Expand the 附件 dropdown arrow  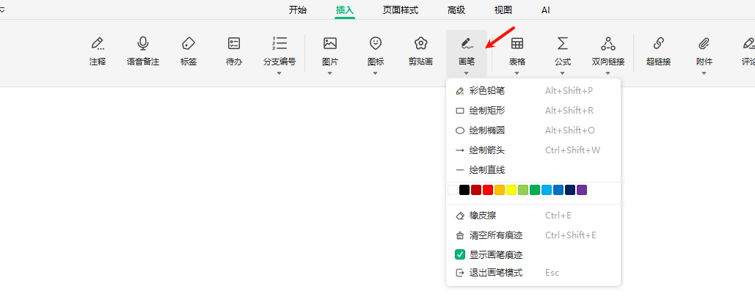pyautogui.click(x=704, y=73)
